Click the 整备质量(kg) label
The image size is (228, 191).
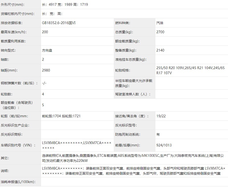coord(126,51)
